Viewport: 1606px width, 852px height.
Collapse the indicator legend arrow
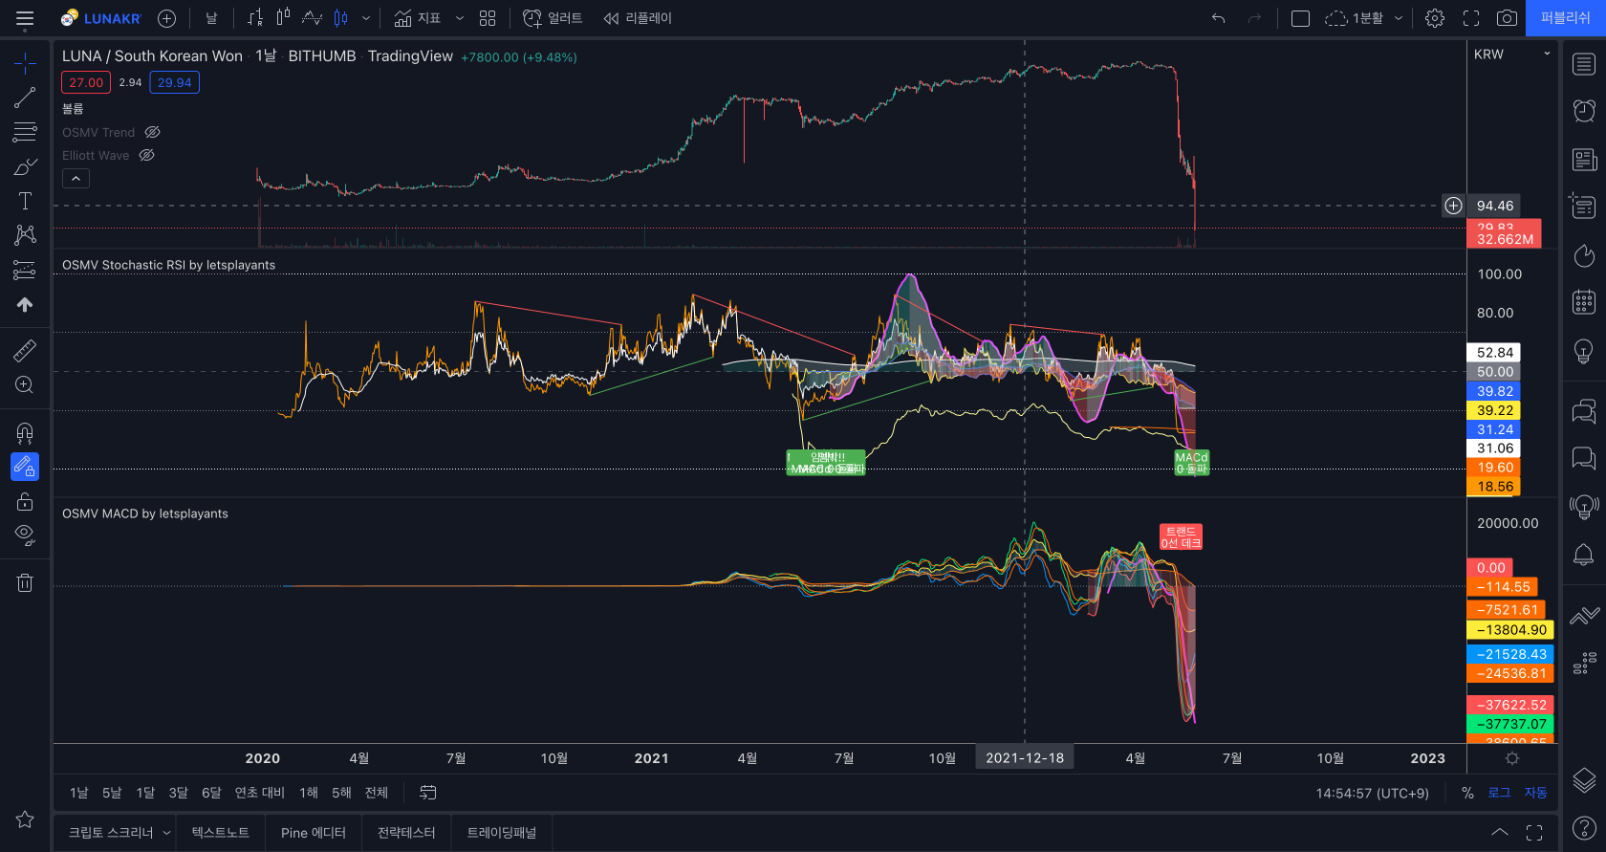pos(76,179)
